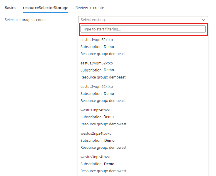This screenshot has height=176, width=216.
Task: Click Subscription: Demo under eastus2wqm52xtkp
Action: click(97, 70)
